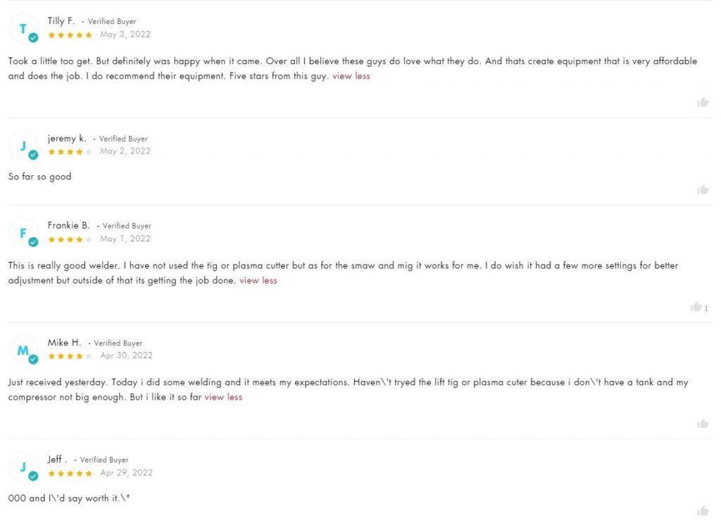Viewport: 721px width, 523px height.
Task: Like Tilly F.'s review with thumbs-up
Action: click(x=702, y=102)
